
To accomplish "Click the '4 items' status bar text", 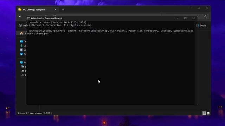I will click(21, 113).
